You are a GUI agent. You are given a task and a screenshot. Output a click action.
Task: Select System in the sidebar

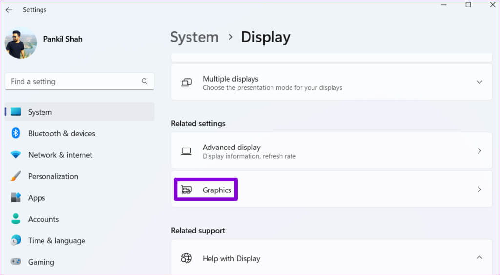point(40,112)
